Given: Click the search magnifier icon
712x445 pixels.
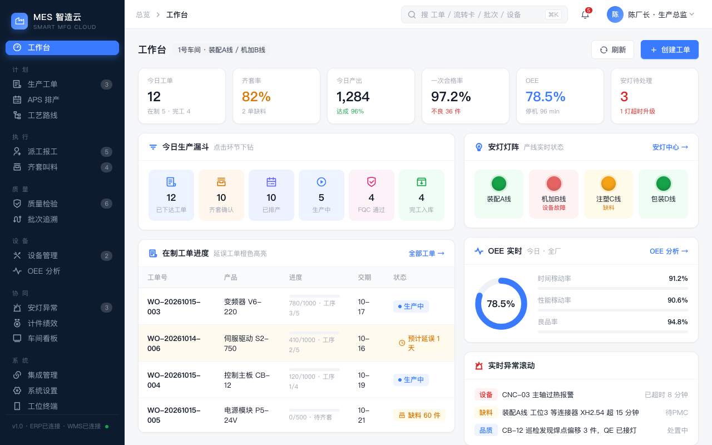Looking at the screenshot, I should (x=412, y=14).
